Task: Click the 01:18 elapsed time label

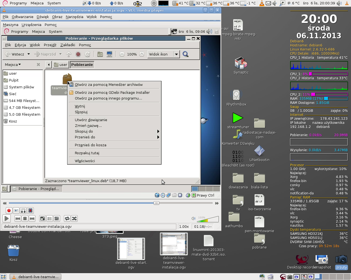Action: (x=203, y=227)
